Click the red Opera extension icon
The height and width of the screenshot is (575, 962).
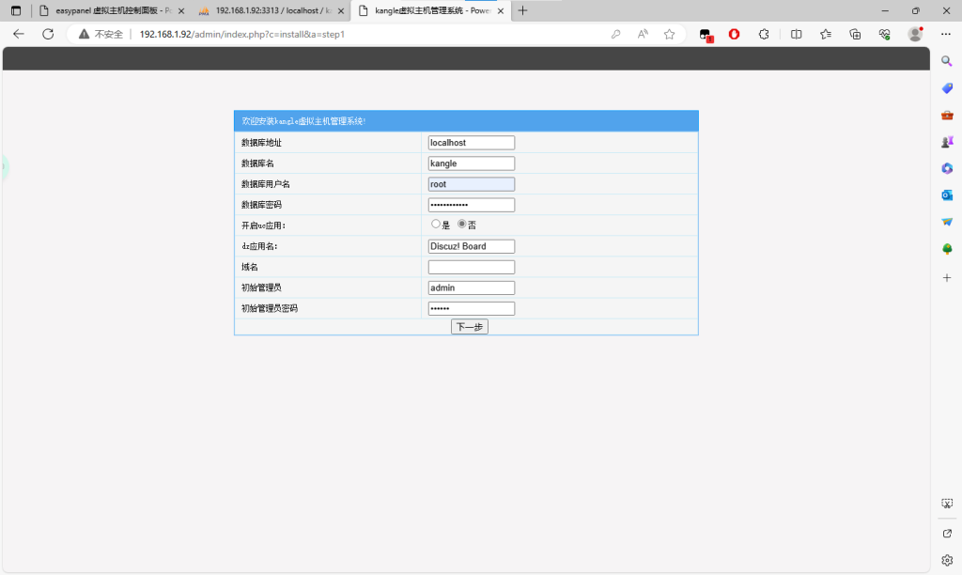coord(734,34)
